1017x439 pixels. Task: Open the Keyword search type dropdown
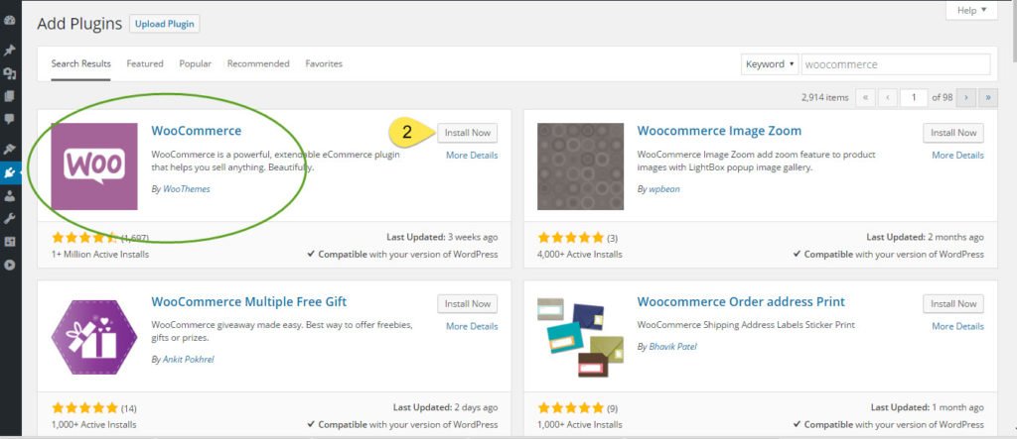click(770, 64)
